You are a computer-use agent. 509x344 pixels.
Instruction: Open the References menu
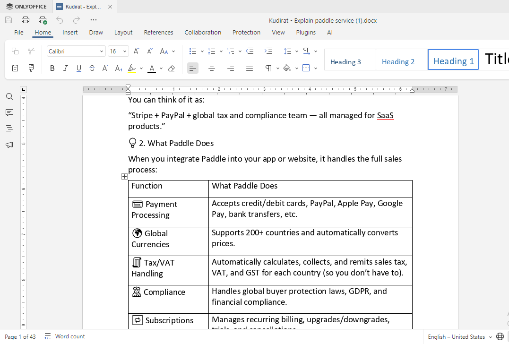(x=158, y=32)
